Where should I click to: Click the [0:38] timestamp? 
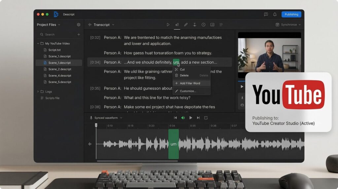click(x=95, y=107)
